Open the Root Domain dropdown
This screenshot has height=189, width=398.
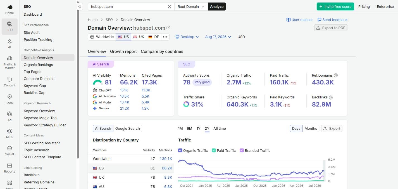pyautogui.click(x=191, y=6)
